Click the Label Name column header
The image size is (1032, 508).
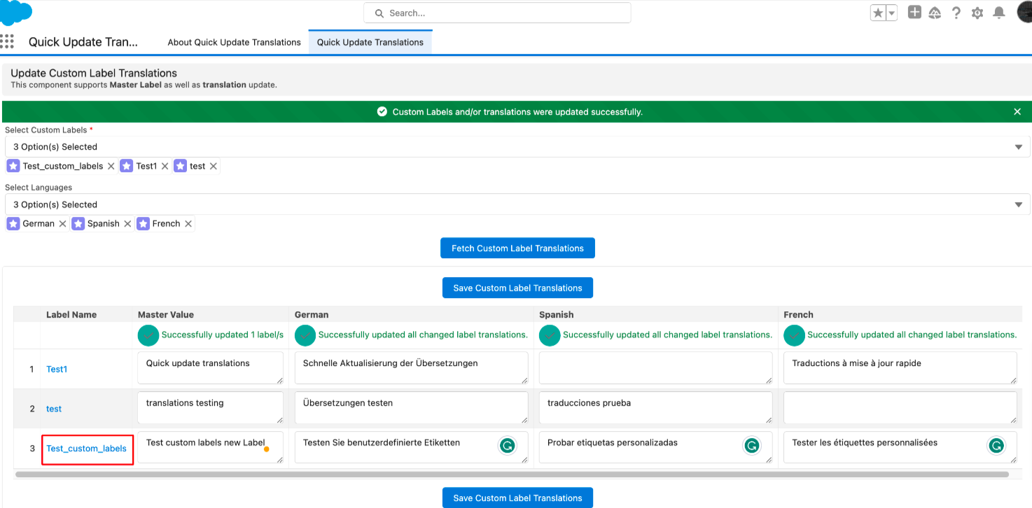point(71,315)
